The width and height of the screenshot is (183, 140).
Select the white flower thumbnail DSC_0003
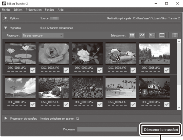coord(87,54)
